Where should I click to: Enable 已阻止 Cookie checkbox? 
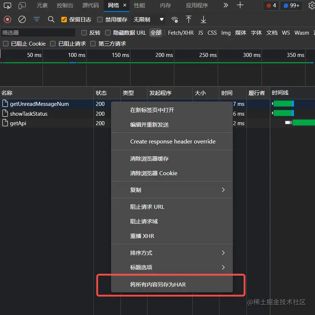click(x=5, y=43)
